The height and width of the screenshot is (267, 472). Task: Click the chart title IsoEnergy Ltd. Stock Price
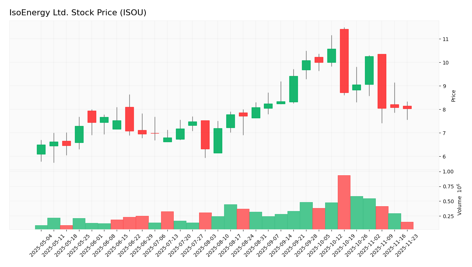[x=78, y=12]
